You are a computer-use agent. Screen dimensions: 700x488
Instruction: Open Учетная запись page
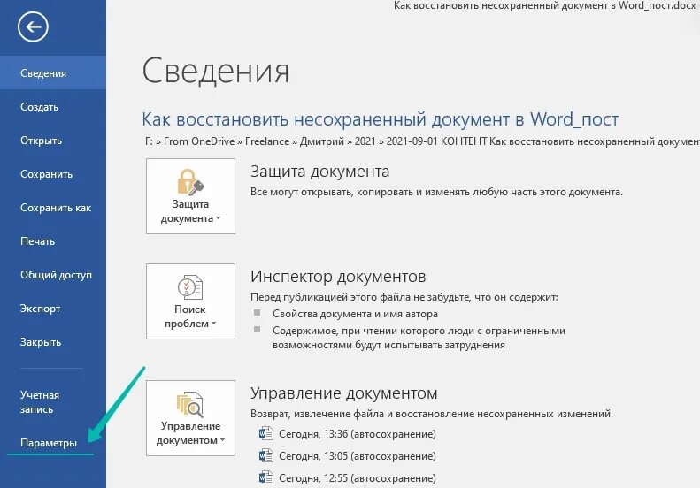(x=53, y=402)
